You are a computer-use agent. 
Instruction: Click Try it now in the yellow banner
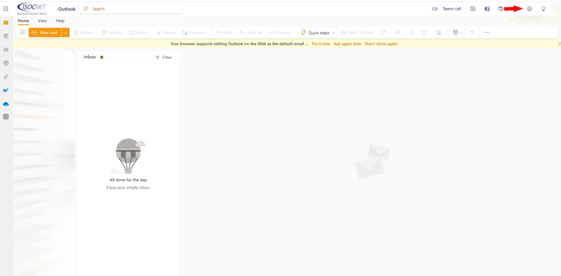tap(321, 43)
